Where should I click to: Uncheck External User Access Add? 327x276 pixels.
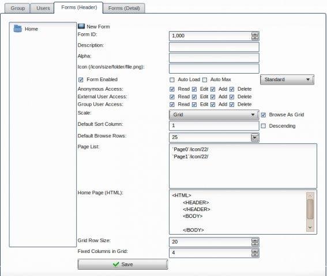[213, 97]
